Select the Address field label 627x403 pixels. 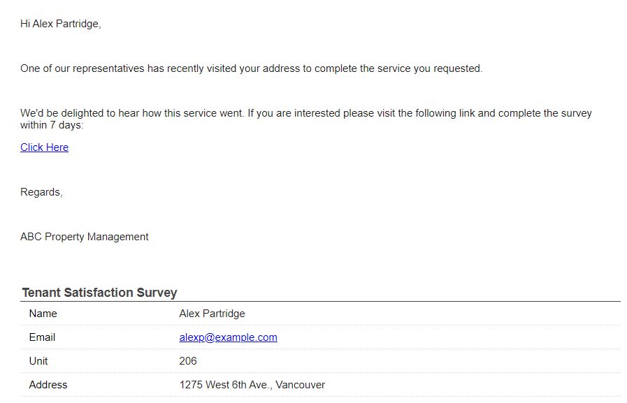pyautogui.click(x=48, y=385)
